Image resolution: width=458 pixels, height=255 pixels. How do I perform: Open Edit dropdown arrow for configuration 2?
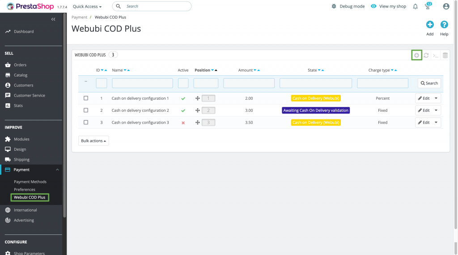point(436,110)
